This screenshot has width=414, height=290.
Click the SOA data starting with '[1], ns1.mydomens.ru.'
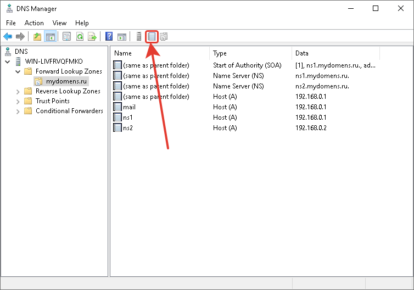click(335, 65)
